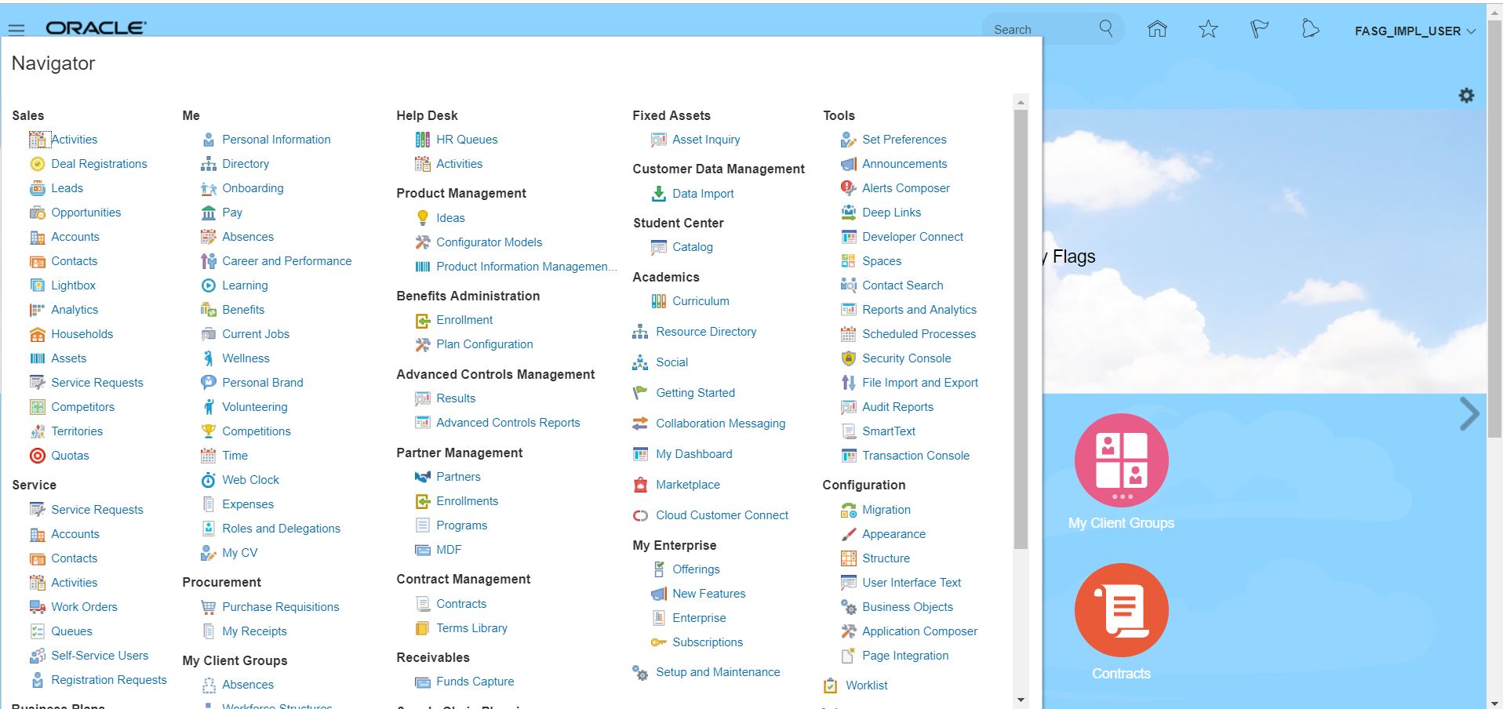Open Setup and Maintenance

tap(717, 672)
